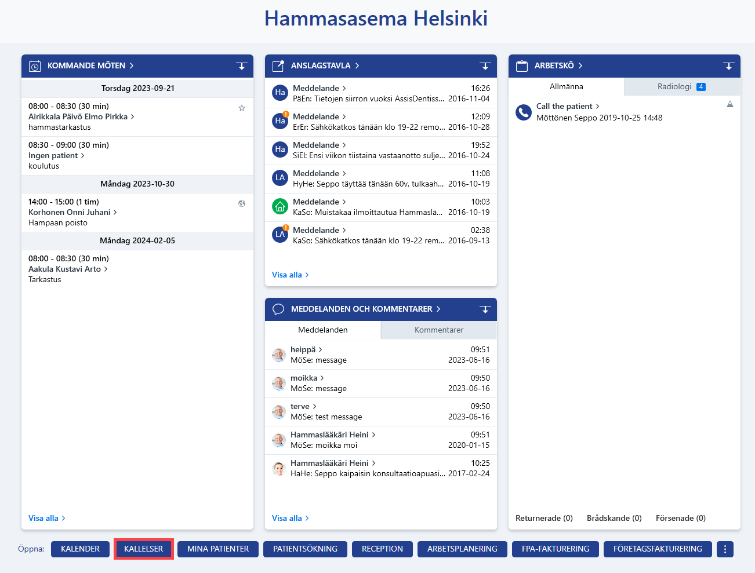This screenshot has height=573, width=755.
Task: Toggle the star on Airikkala appointment
Action: (x=242, y=108)
